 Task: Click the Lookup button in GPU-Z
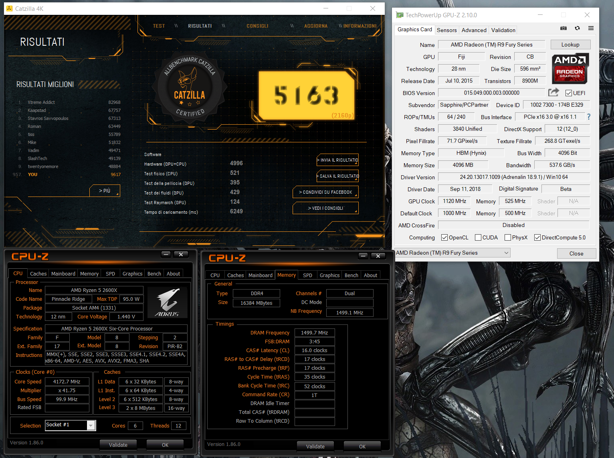point(570,45)
